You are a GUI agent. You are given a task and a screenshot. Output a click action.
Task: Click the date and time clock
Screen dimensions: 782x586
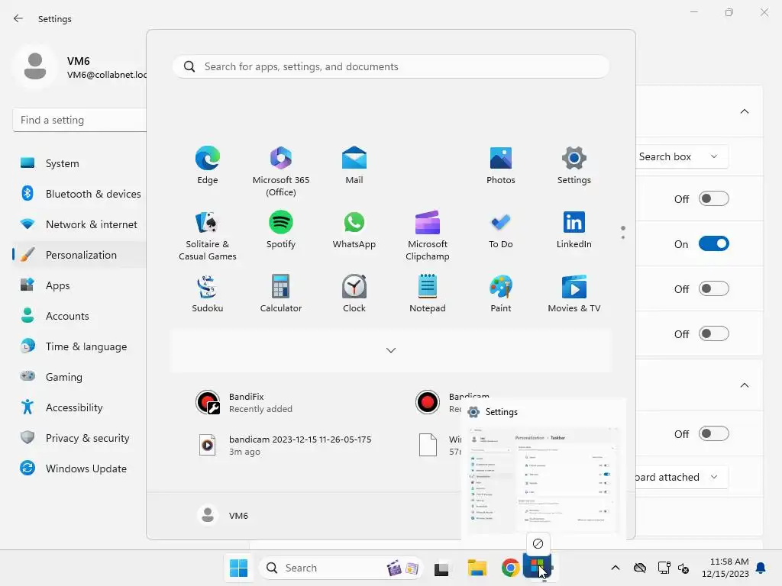click(x=725, y=568)
